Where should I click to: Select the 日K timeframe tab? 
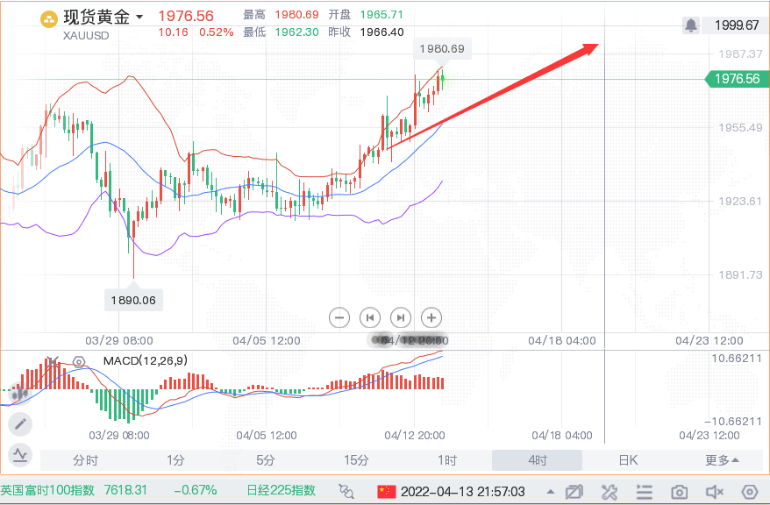pyautogui.click(x=628, y=460)
